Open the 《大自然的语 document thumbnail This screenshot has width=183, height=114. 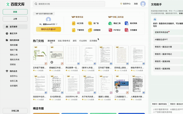pos(56,84)
